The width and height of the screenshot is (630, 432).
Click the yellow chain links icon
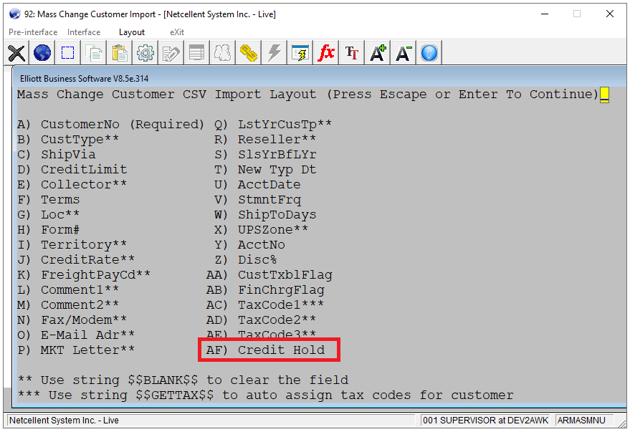click(x=248, y=53)
